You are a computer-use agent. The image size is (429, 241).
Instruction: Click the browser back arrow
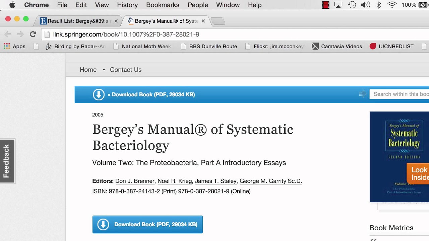8,34
